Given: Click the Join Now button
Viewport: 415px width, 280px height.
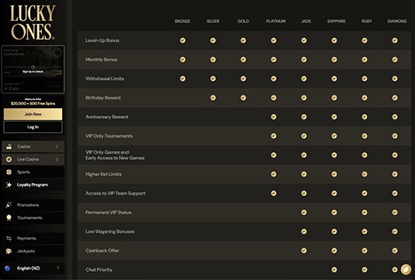Looking at the screenshot, I should (33, 114).
